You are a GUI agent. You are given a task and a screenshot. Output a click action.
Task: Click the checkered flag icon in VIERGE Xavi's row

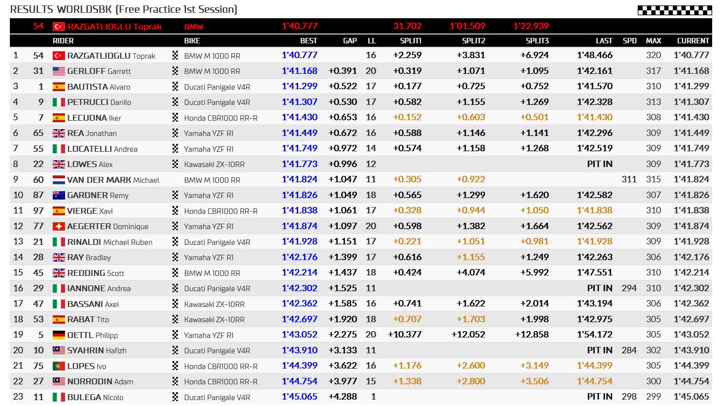point(175,211)
